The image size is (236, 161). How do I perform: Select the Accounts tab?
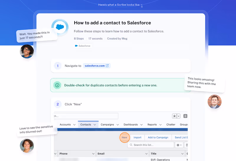65,125
